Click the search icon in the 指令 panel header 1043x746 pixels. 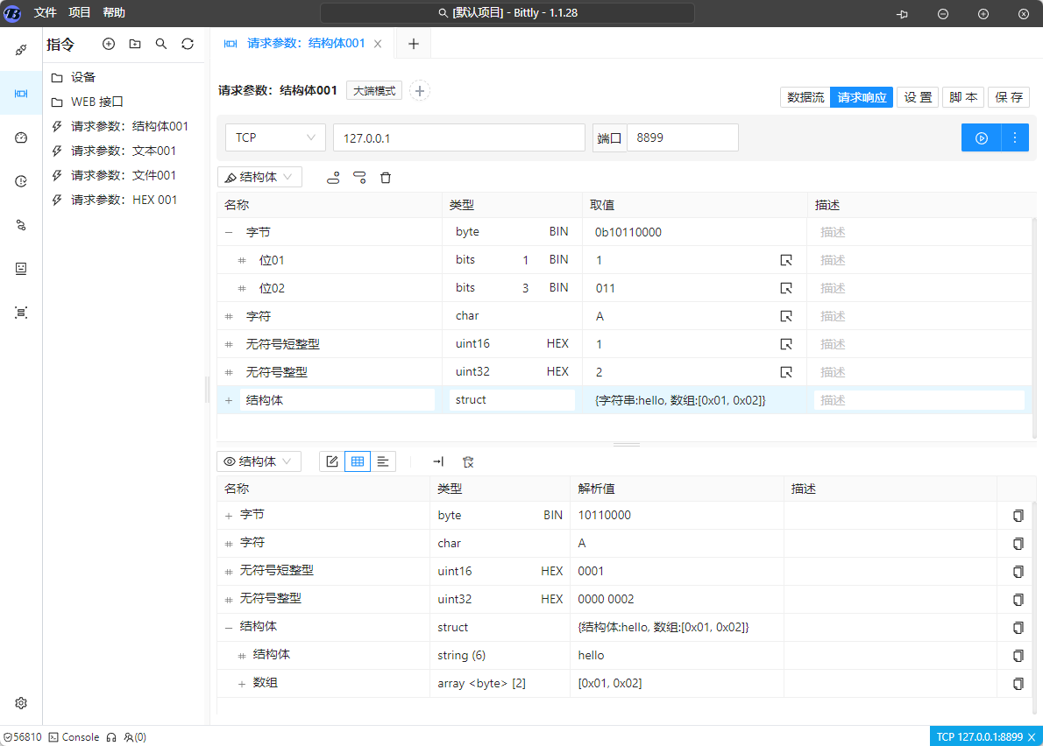pos(161,44)
